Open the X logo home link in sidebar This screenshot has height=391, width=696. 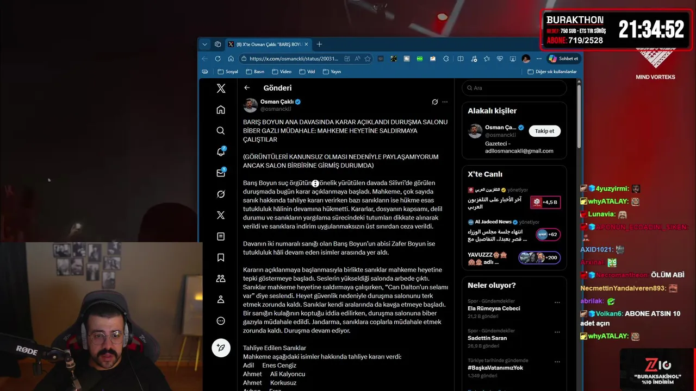tap(221, 89)
